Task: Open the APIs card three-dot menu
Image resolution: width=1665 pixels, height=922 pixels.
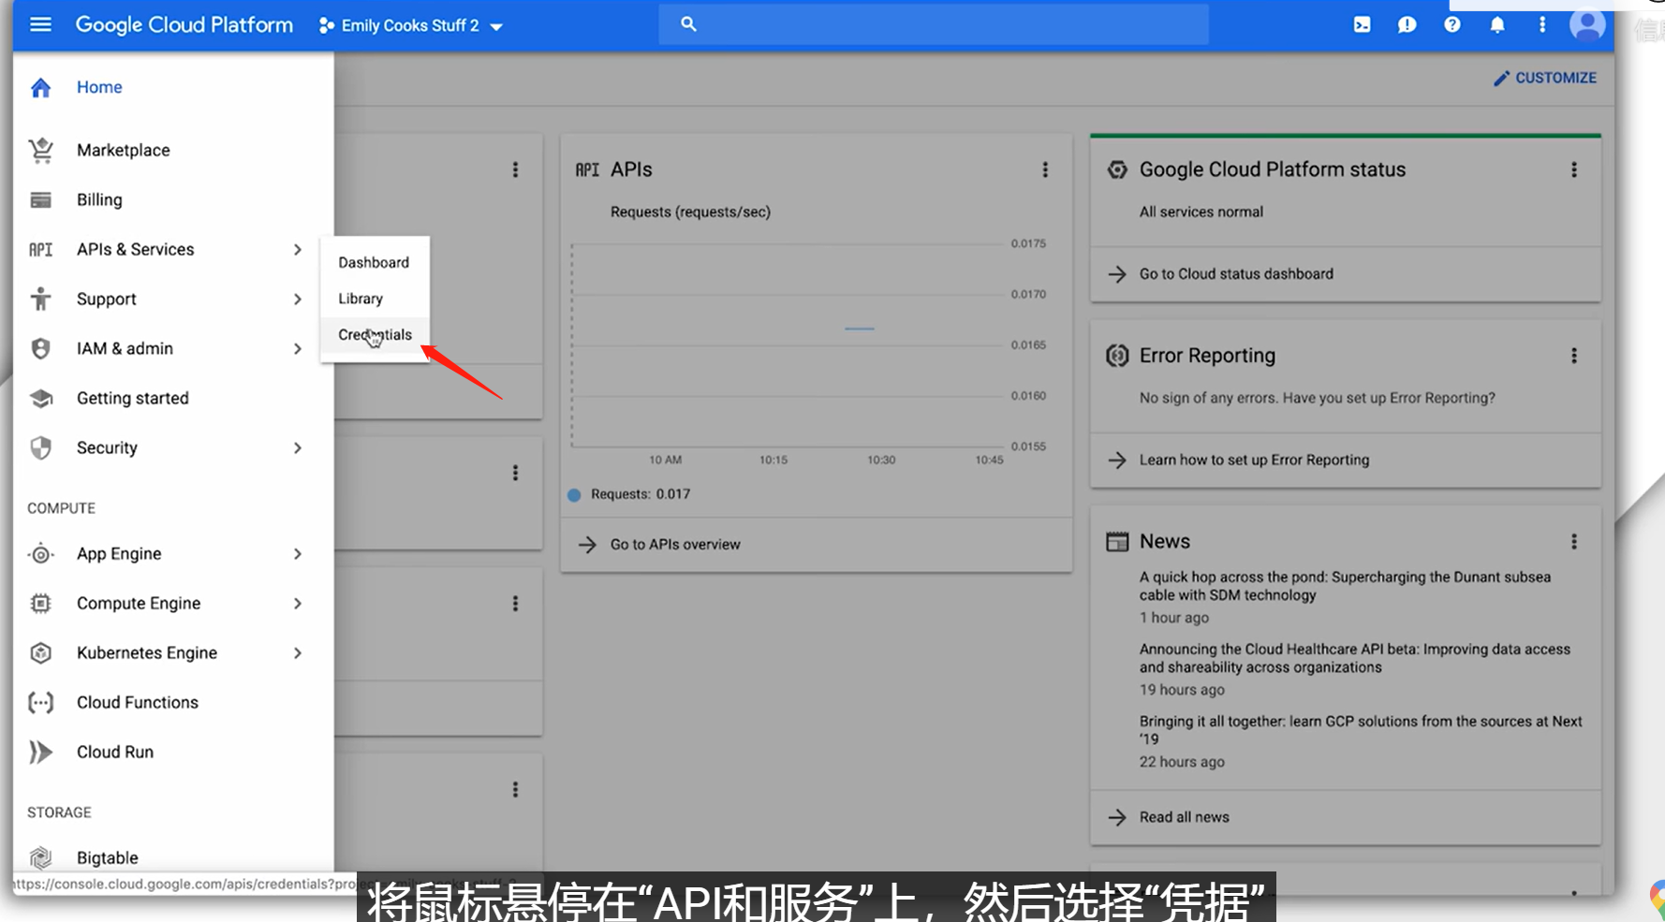Action: tap(1045, 169)
